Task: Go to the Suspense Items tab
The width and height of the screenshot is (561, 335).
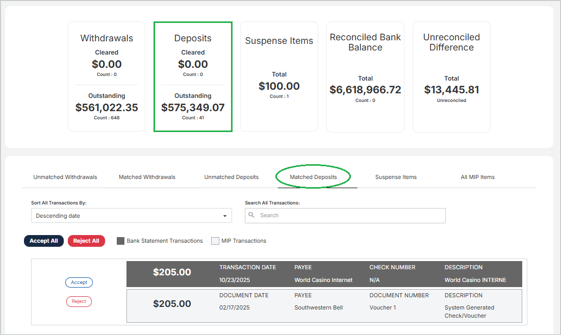Action: coord(396,177)
